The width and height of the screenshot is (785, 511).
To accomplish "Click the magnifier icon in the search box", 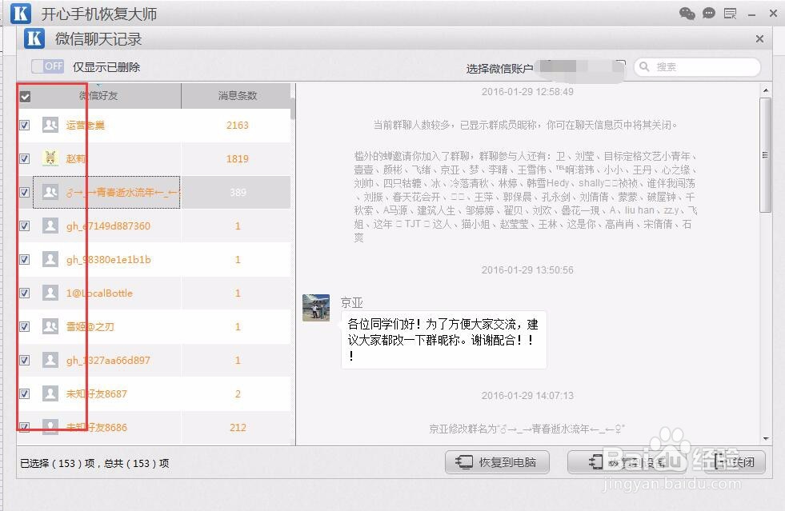I will (x=645, y=67).
